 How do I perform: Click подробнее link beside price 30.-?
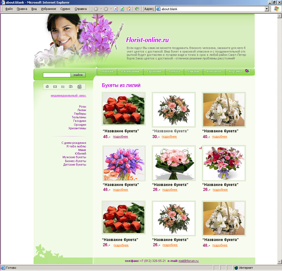[x=169, y=136]
